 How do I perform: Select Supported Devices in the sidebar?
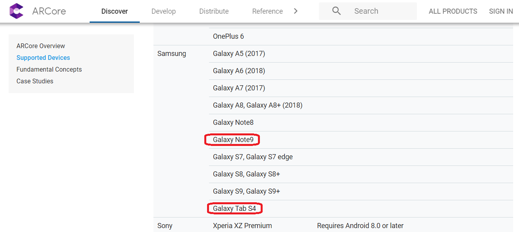pyautogui.click(x=43, y=58)
